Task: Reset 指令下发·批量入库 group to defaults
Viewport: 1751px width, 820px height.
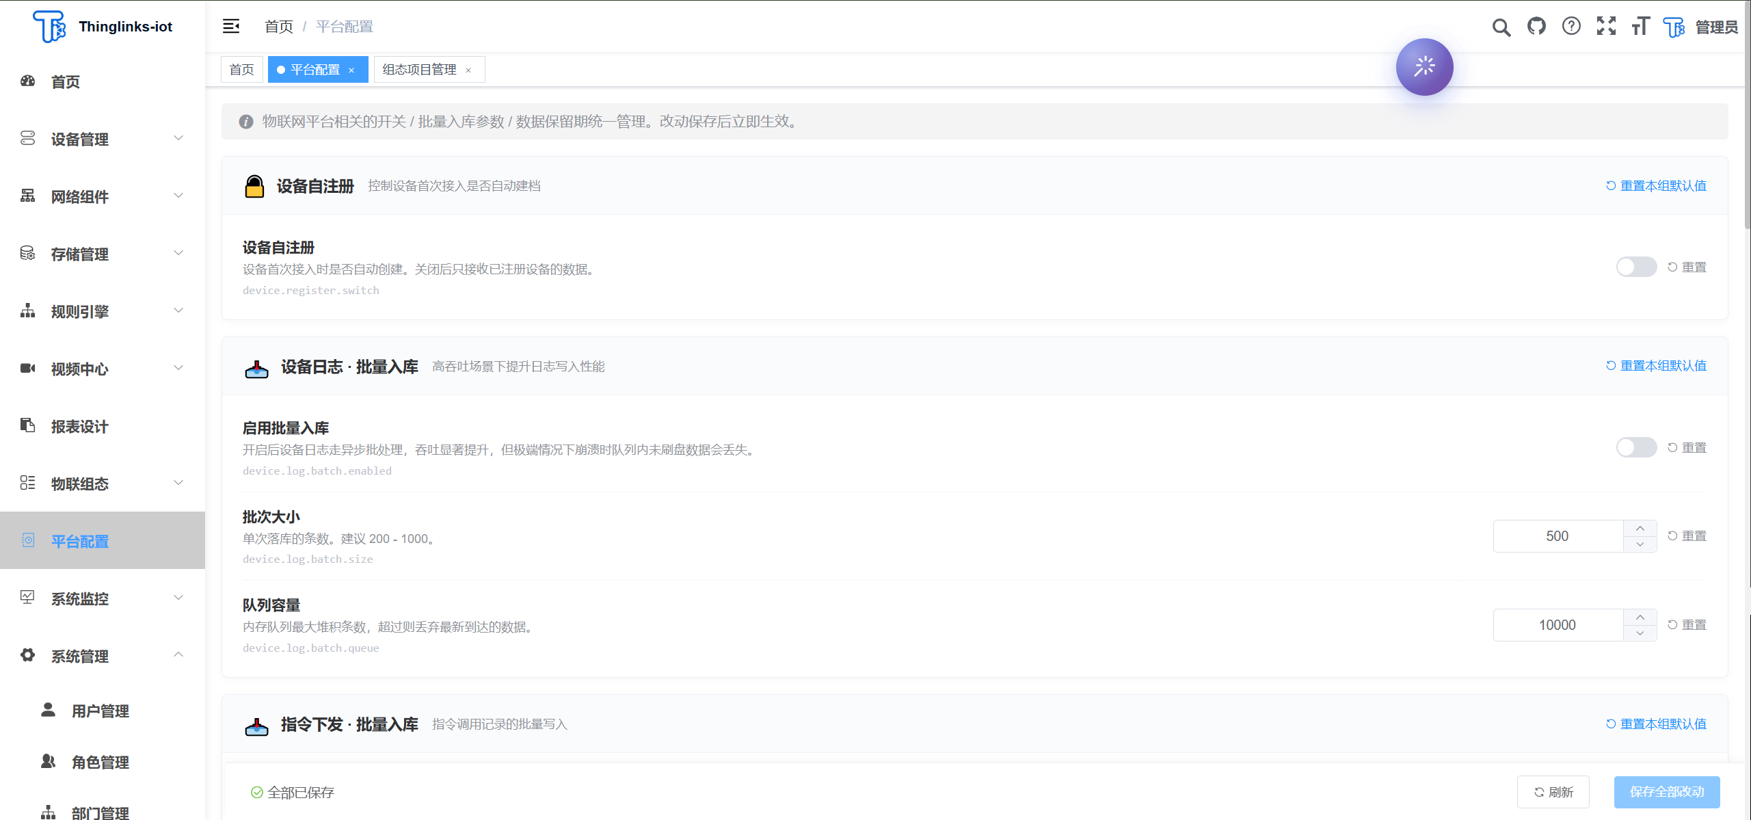Action: (1656, 724)
